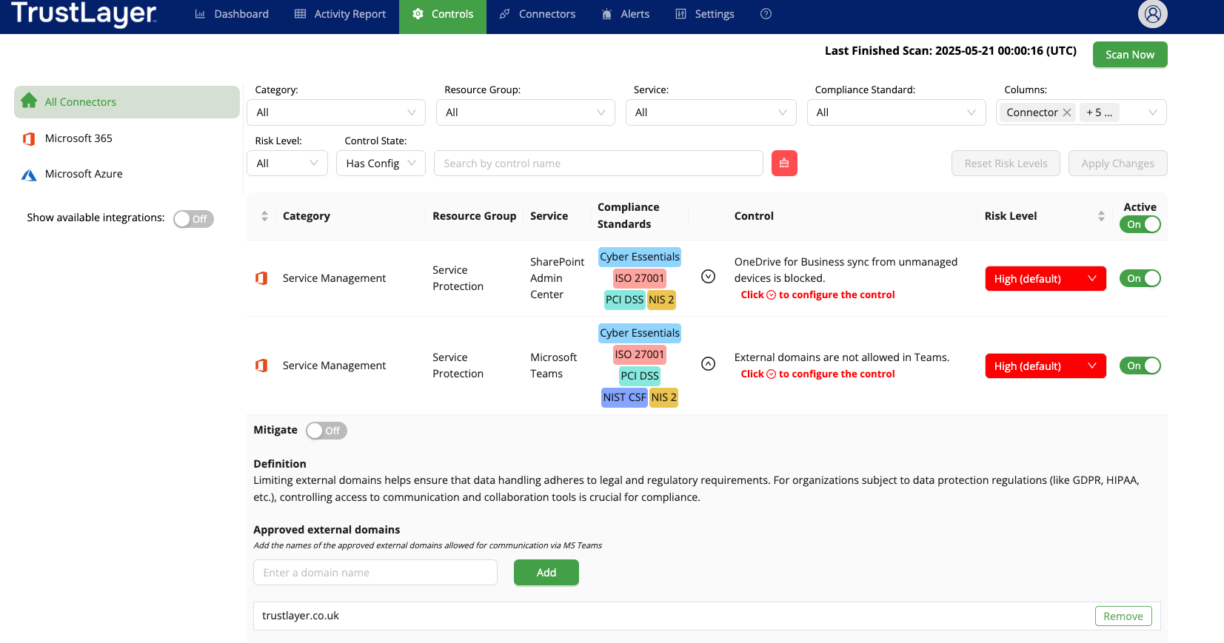Click the TrustLayer logo
Viewport: 1224px width, 643px height.
[84, 13]
